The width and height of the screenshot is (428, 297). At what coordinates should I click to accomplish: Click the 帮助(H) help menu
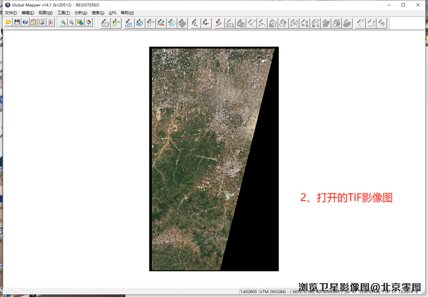pos(127,13)
